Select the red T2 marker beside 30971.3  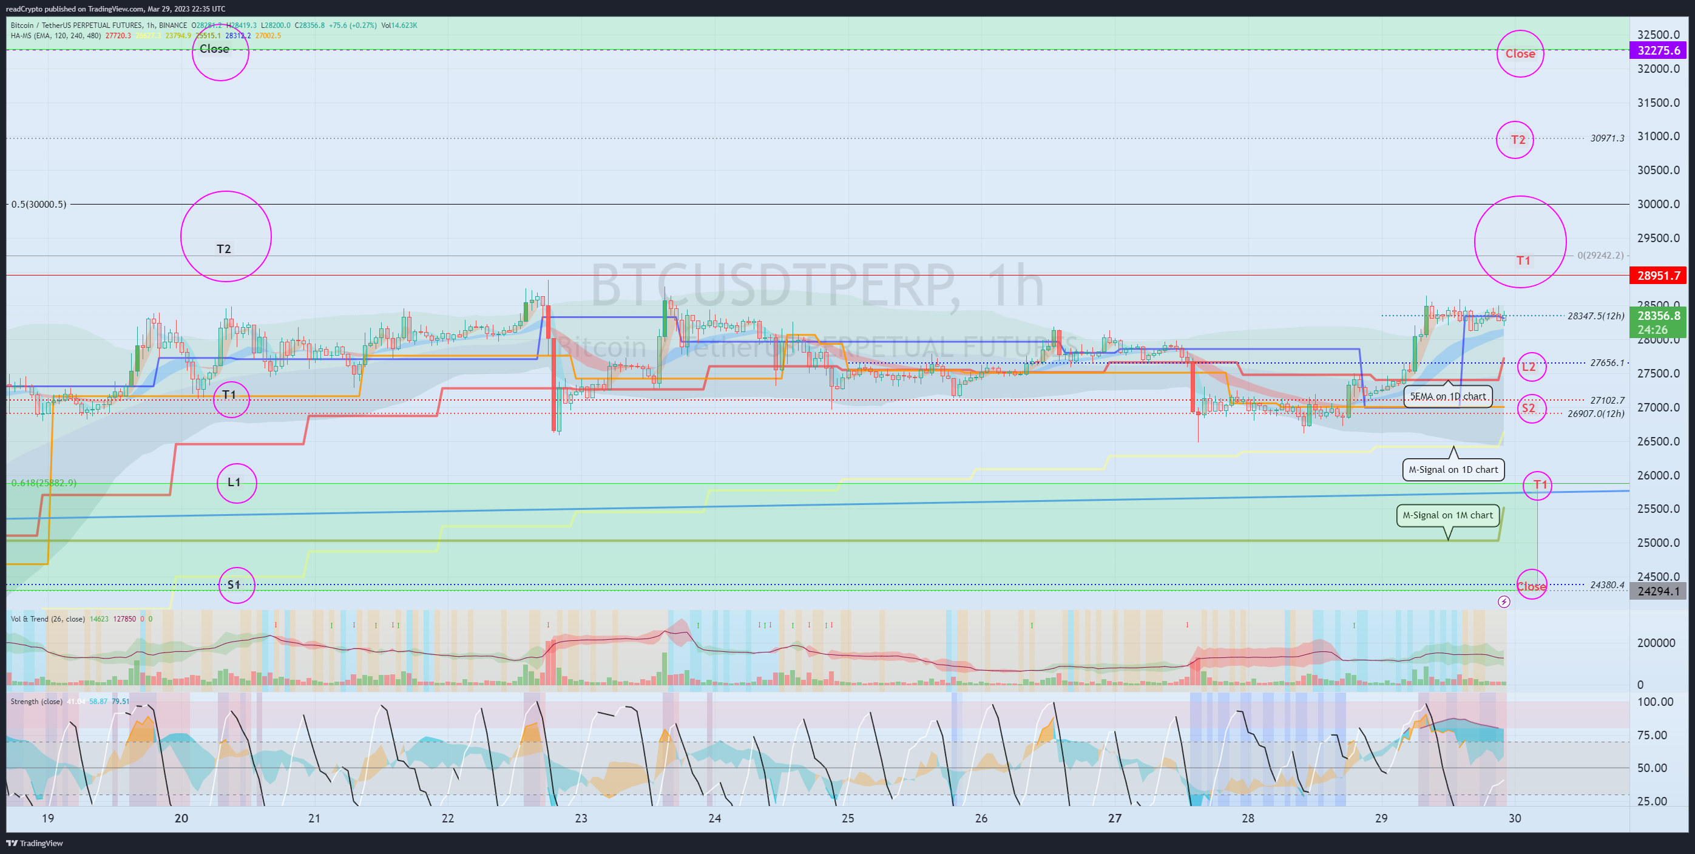coord(1515,140)
